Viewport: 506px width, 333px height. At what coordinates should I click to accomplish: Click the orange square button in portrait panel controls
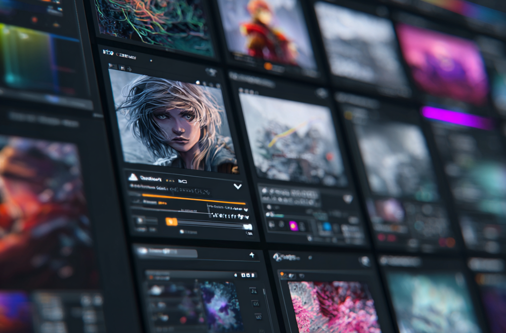point(171,222)
